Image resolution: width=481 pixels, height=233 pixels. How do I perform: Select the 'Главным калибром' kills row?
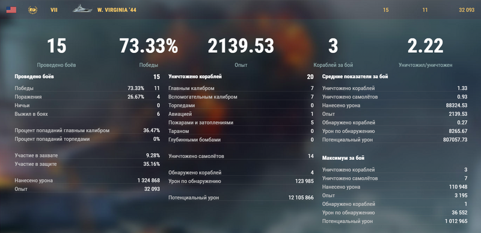tap(241, 88)
